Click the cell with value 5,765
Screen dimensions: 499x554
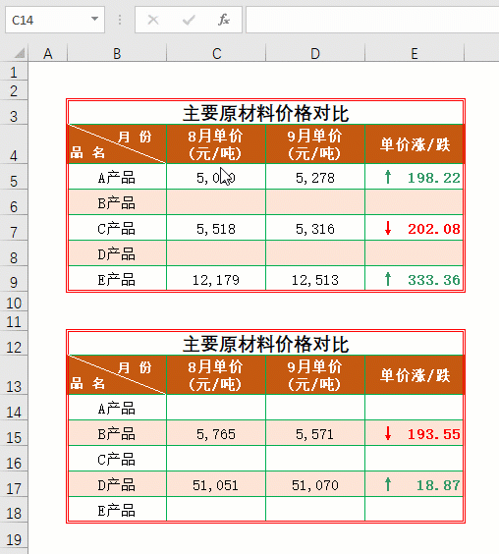coord(216,433)
